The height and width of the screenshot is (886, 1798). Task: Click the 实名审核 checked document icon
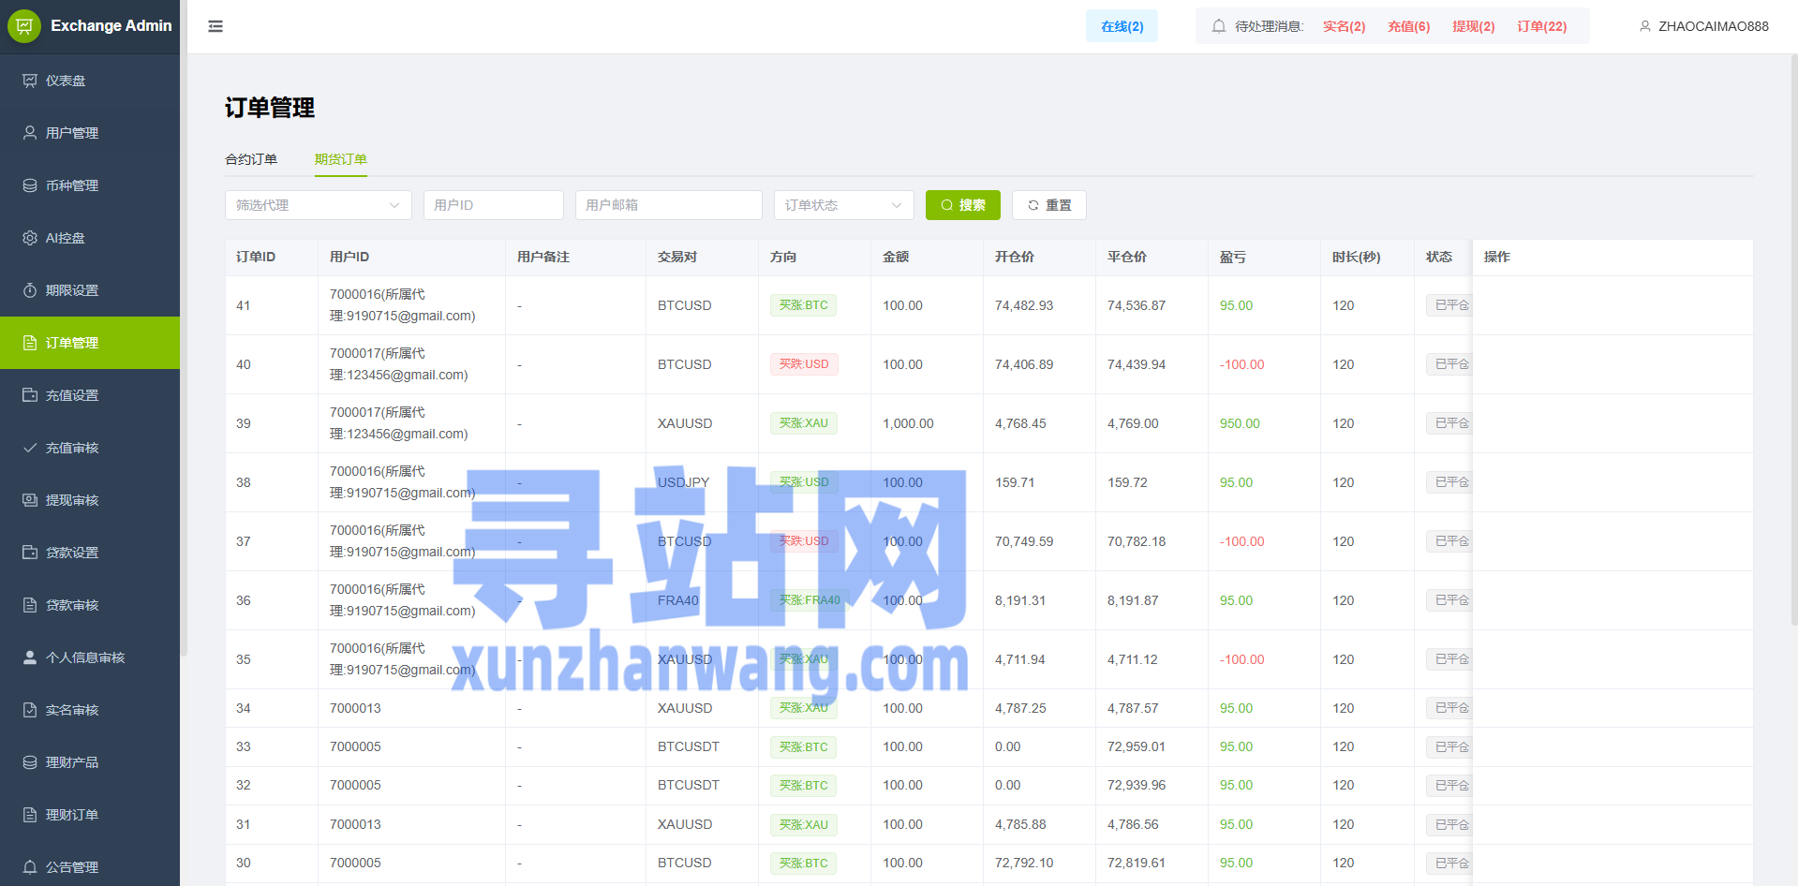click(x=30, y=710)
